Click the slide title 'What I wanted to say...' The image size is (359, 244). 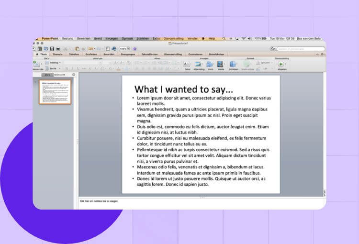click(184, 89)
